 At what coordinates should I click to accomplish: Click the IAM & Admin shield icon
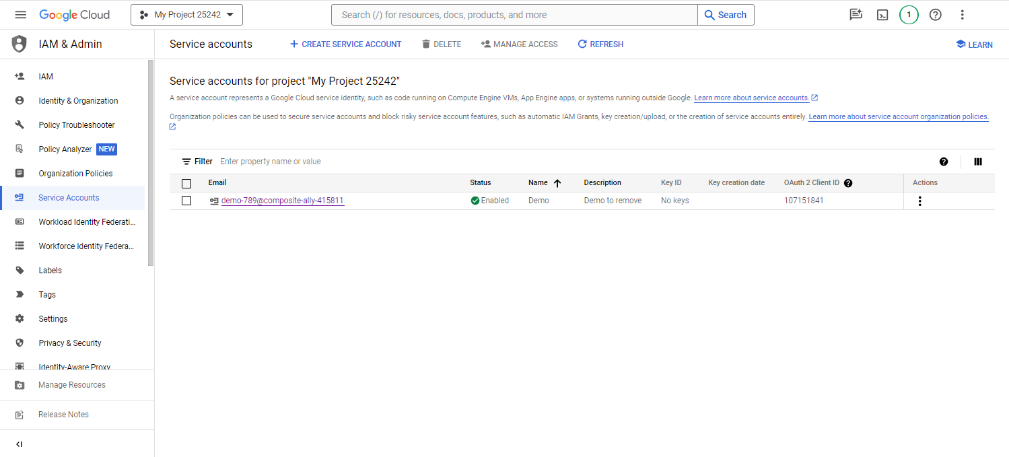(x=20, y=44)
